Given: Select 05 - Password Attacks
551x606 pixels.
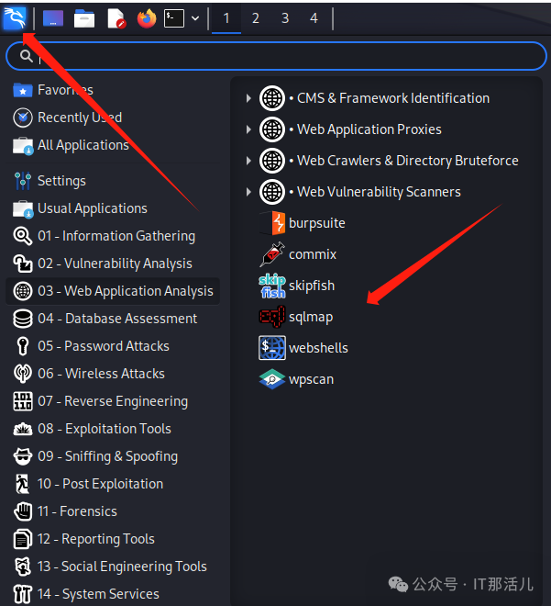Looking at the screenshot, I should (x=113, y=346).
